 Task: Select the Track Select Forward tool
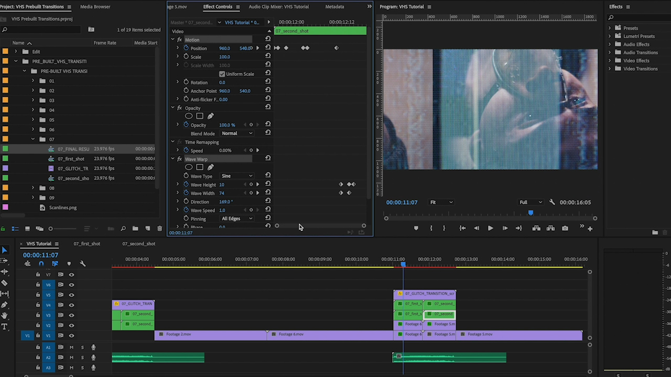(5, 261)
